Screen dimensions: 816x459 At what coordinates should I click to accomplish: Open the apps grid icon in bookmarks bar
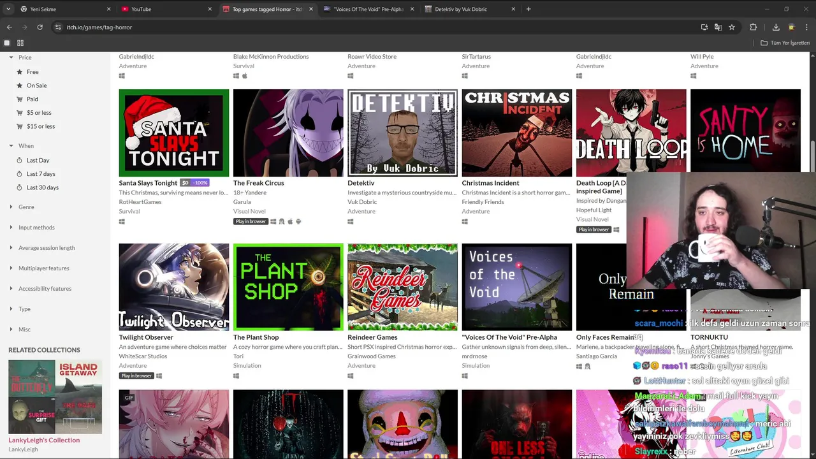(x=20, y=43)
